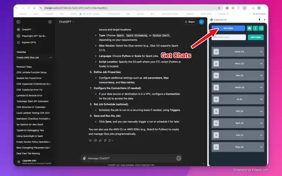Click the home icon in Cleanest AI panel

click(x=249, y=28)
